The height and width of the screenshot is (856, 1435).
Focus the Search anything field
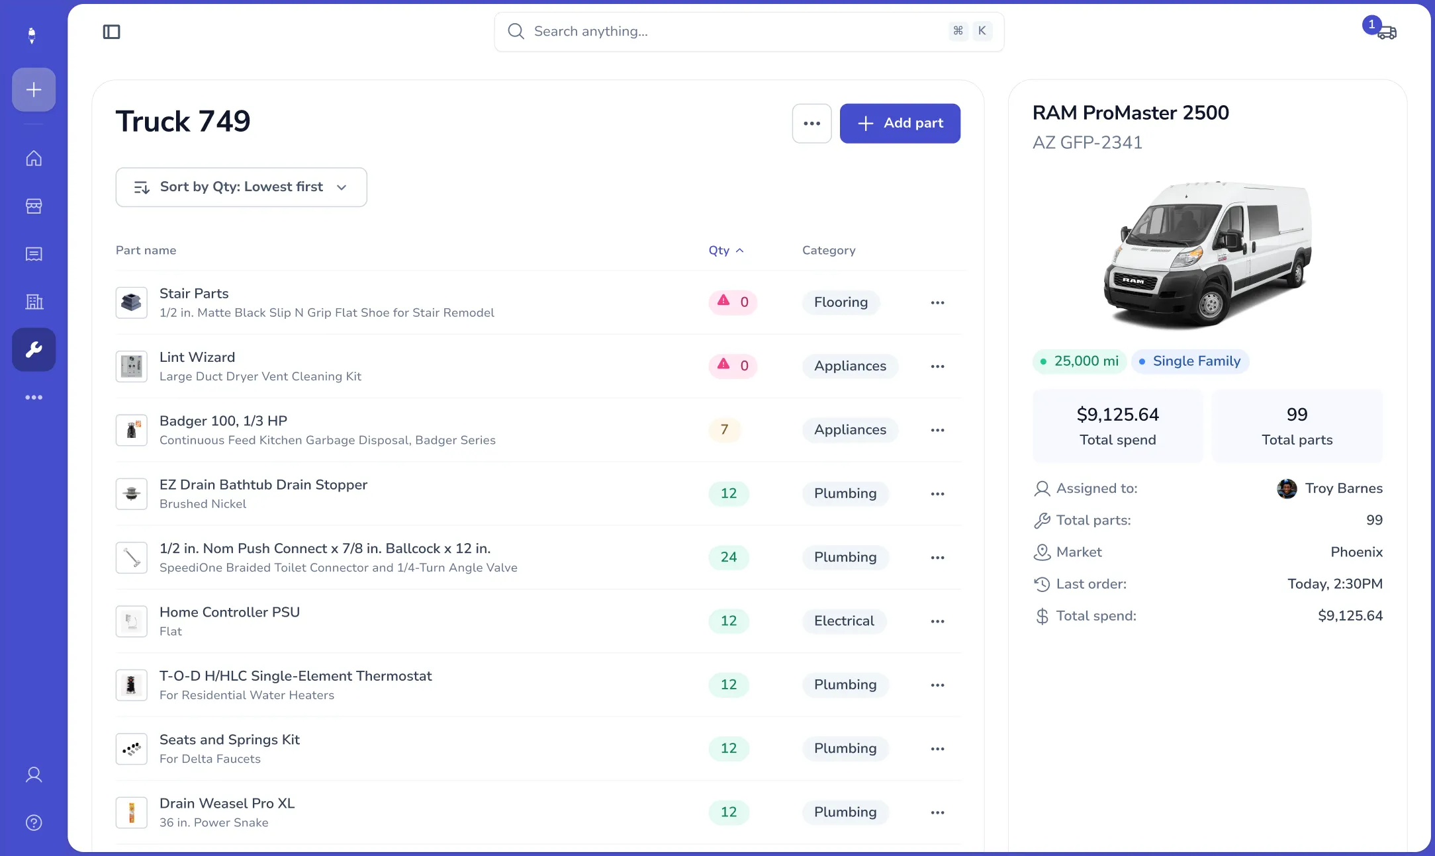click(749, 31)
